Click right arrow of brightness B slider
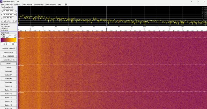Viewport: 207px width, 109px height. 15,35
